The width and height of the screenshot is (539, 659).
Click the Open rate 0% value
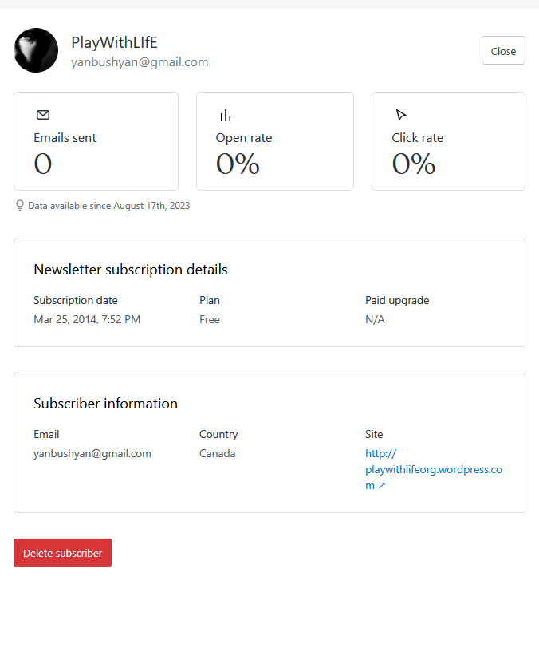coord(238,164)
